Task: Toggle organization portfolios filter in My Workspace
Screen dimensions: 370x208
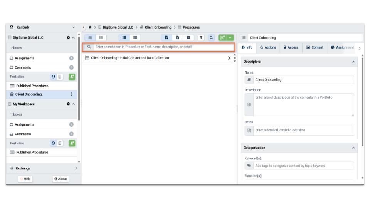Action: (x=60, y=143)
